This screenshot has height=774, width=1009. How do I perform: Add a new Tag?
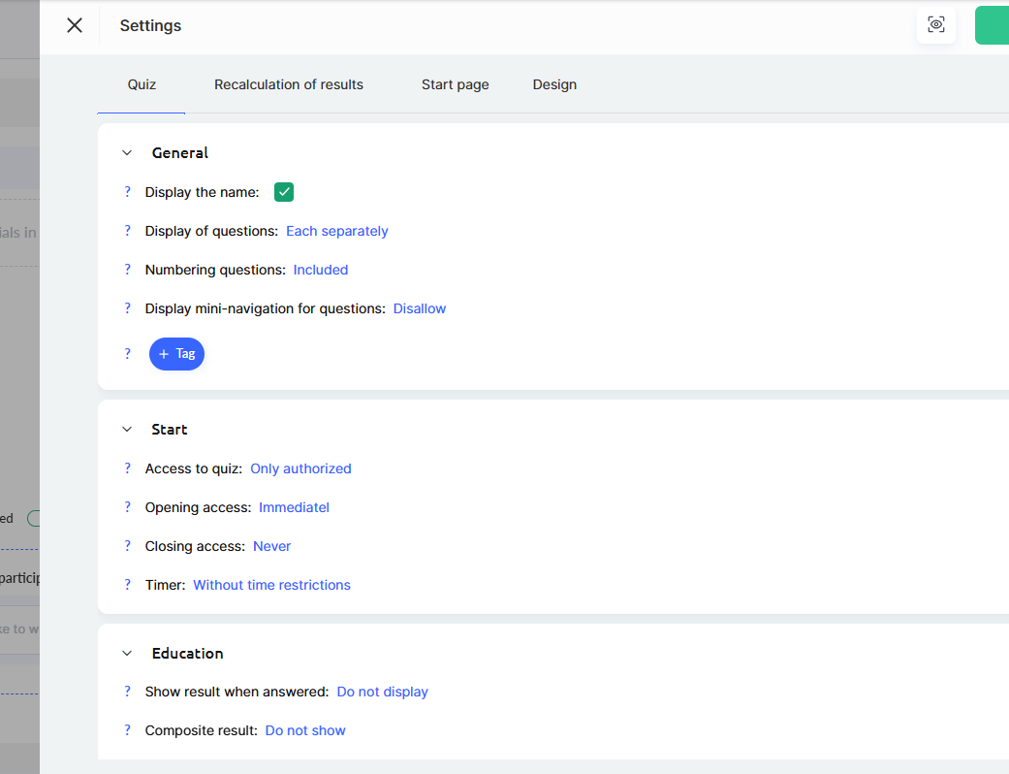(176, 354)
